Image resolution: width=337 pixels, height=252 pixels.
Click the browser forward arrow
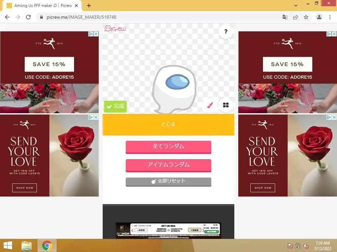click(18, 17)
